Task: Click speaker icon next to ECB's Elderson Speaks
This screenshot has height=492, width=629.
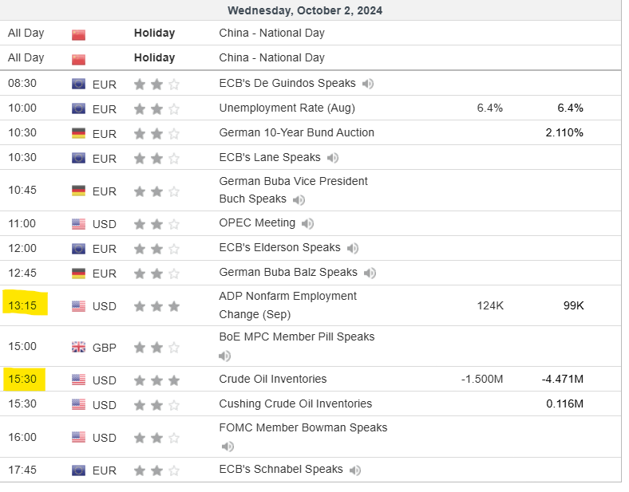Action: [x=353, y=248]
